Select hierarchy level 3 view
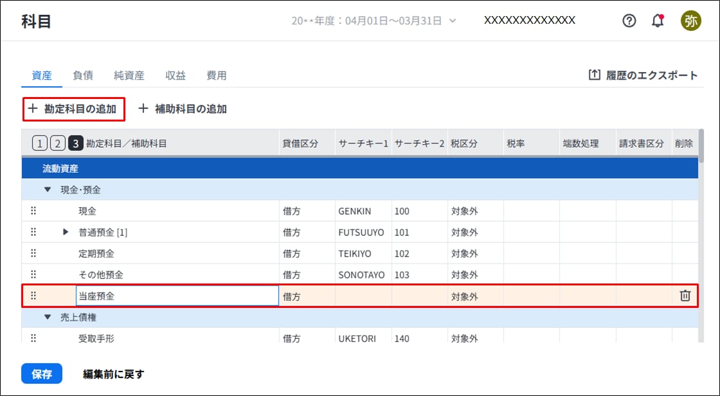This screenshot has height=396, width=720. pos(76,143)
